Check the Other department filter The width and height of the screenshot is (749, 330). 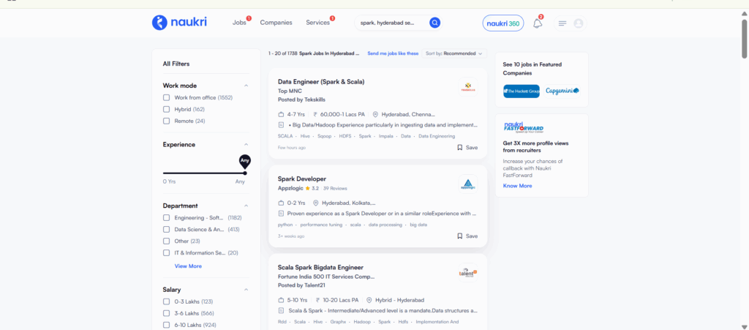[x=166, y=241]
